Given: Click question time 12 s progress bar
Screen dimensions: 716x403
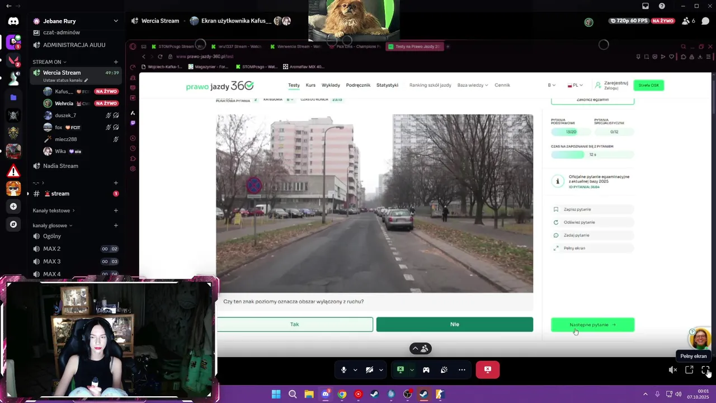Looking at the screenshot, I should coord(592,154).
